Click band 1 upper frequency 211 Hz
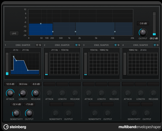The width and height of the screenshot is (162, 131). (x=25, y=50)
